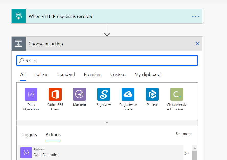This screenshot has height=160, width=227.
Task: Click the HTTP request trigger icon
Action: (18, 16)
